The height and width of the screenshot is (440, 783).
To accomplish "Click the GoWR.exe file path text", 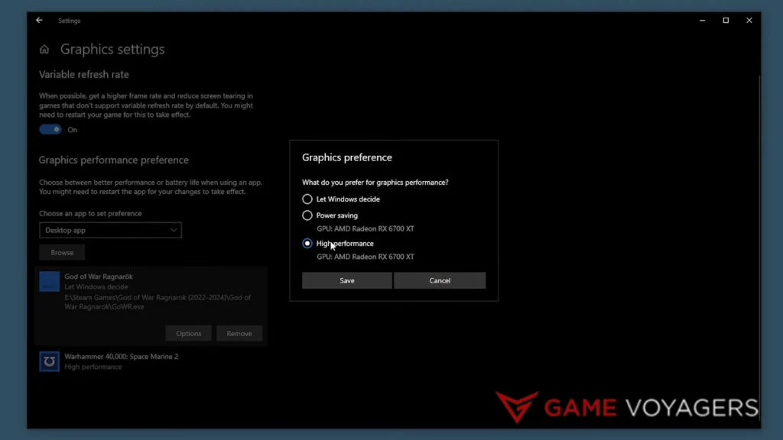I will (x=158, y=302).
